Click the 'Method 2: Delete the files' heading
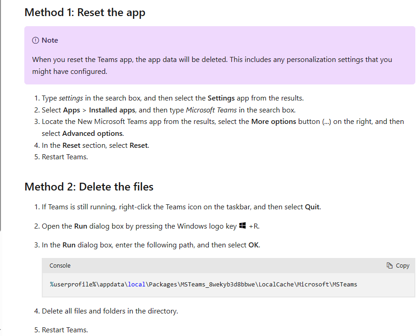419x336 pixels. 89,186
